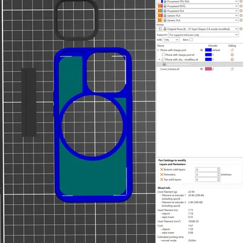The height and width of the screenshot is (243, 243).
Task: Click the Used Filament (g) value 22.94
Action: [191, 192]
